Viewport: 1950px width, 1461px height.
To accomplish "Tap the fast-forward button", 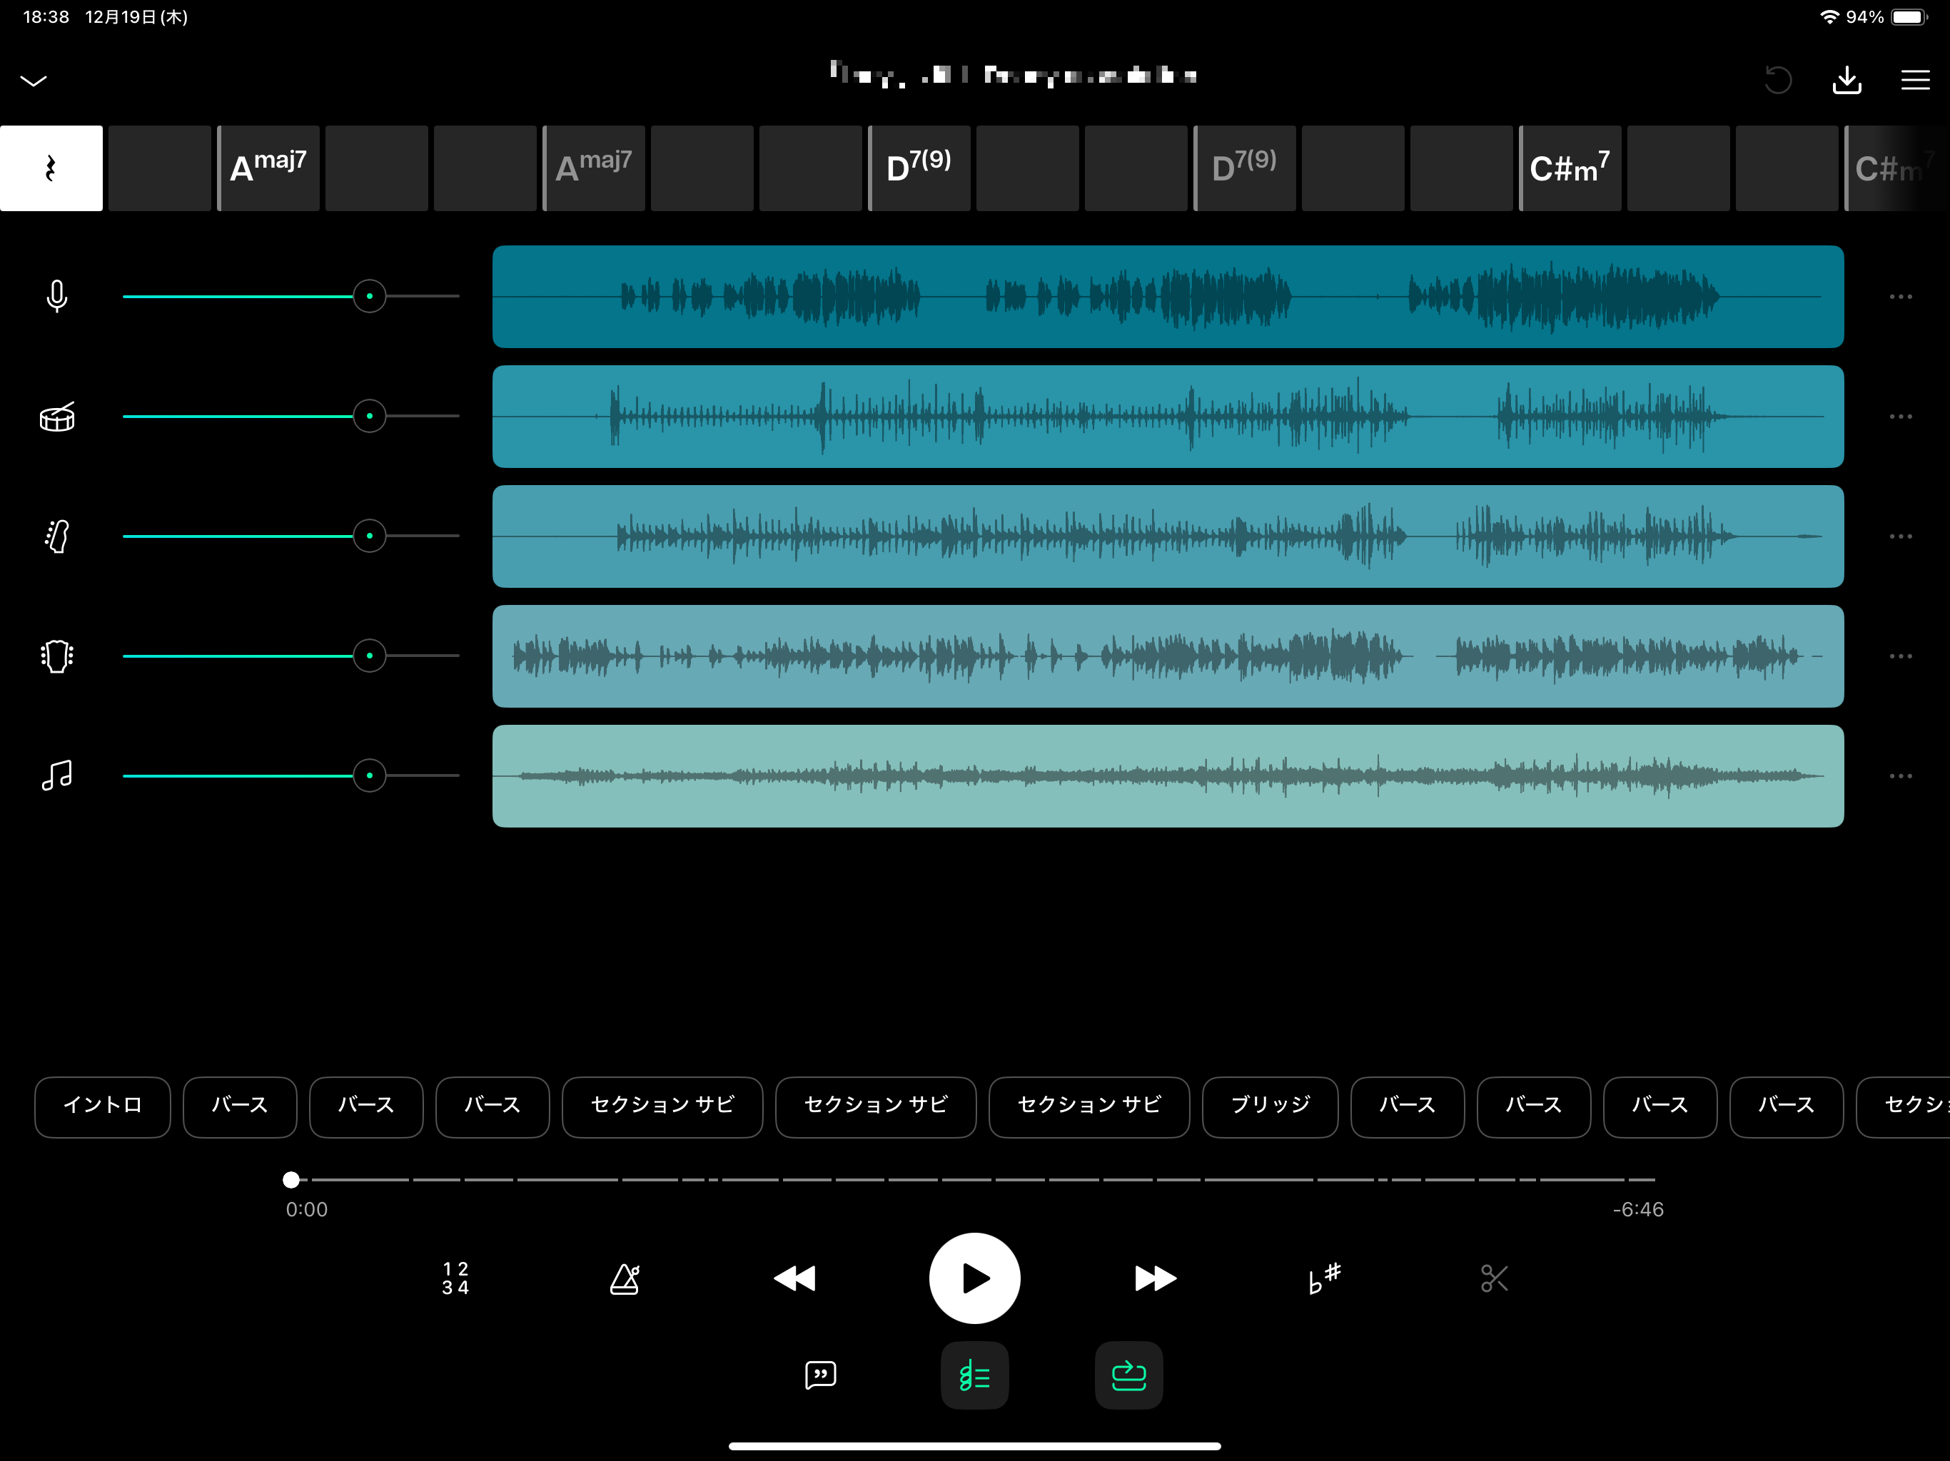I will point(1156,1278).
